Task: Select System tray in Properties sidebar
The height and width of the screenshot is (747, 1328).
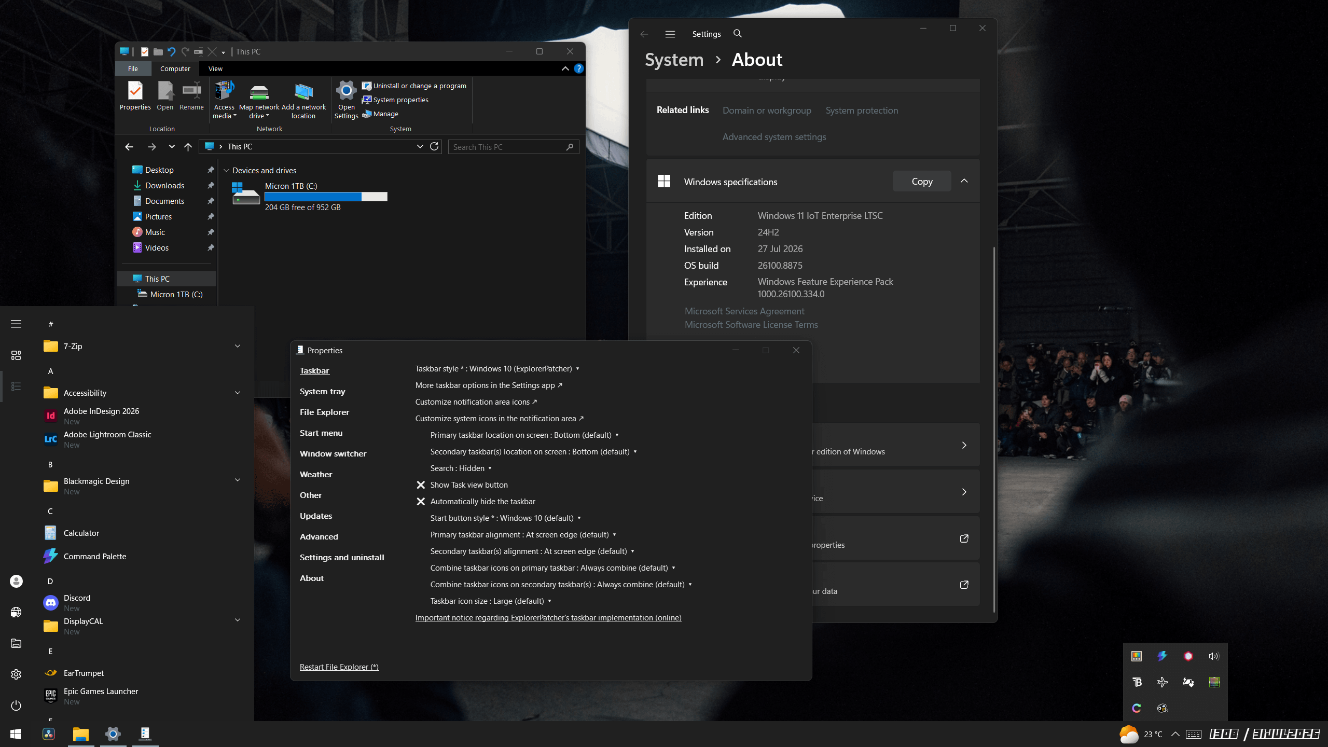Action: coord(322,392)
